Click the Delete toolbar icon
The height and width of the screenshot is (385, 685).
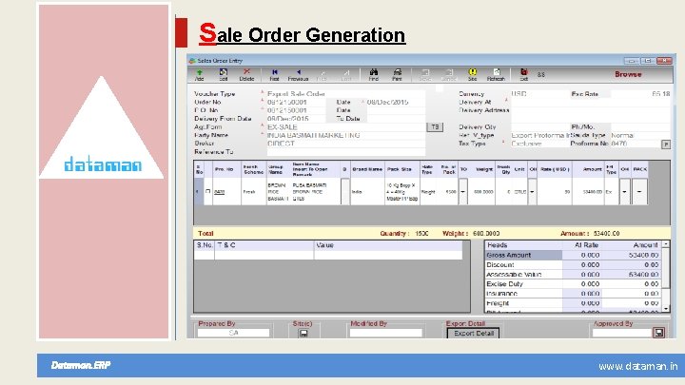(246, 75)
